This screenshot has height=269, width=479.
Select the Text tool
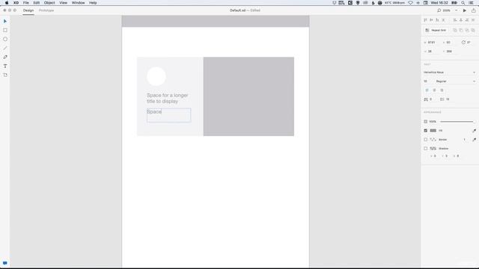(x=5, y=66)
